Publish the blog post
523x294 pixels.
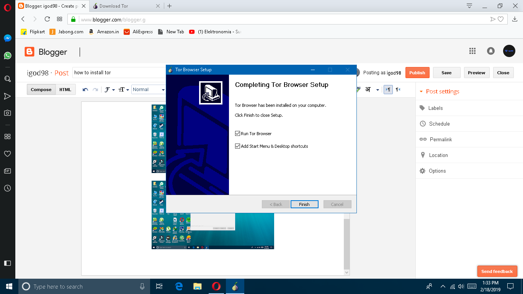[417, 72]
